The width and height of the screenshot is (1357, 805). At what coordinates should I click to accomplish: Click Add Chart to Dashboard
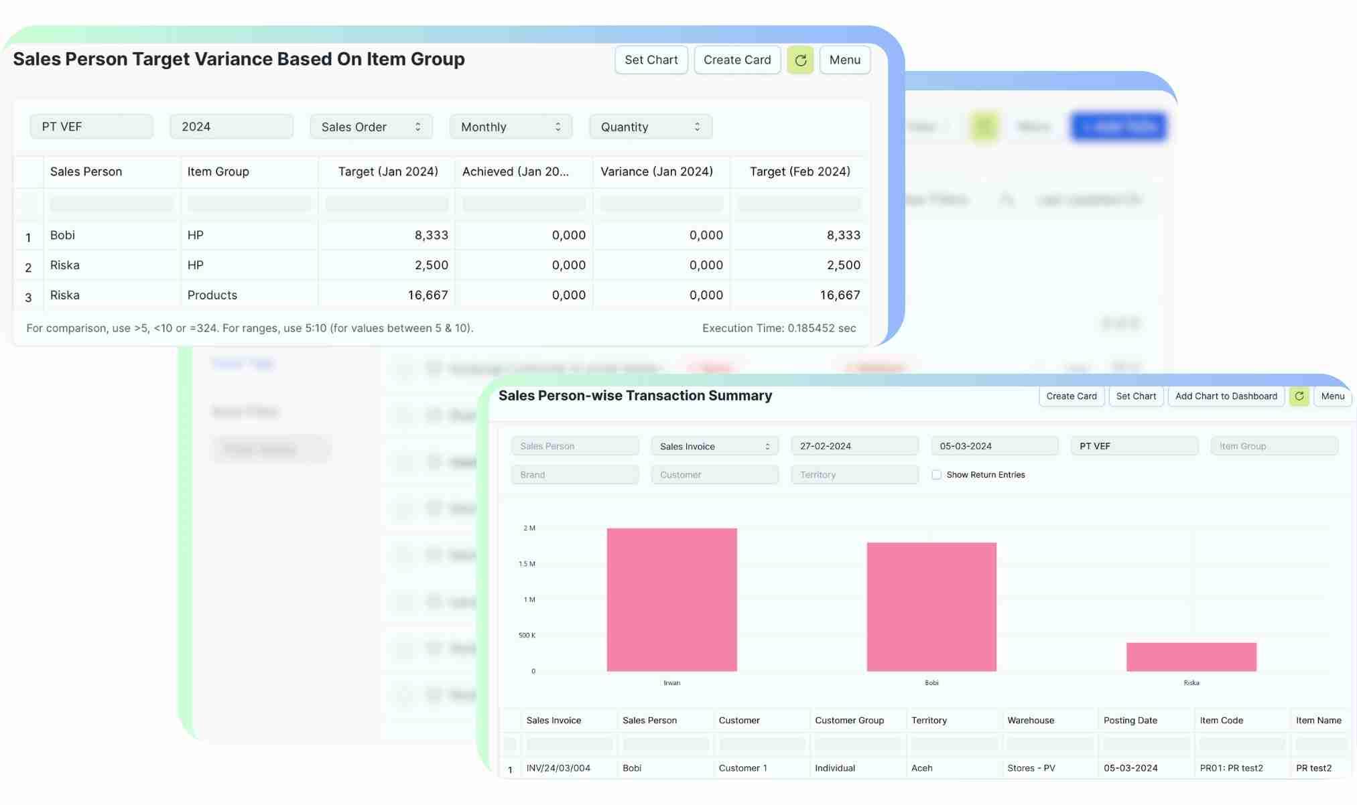pos(1226,396)
